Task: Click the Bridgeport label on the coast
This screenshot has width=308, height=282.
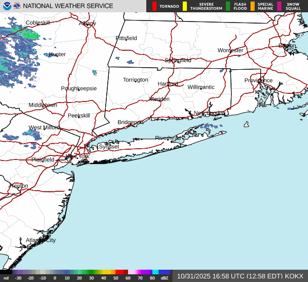Action: 130,122
